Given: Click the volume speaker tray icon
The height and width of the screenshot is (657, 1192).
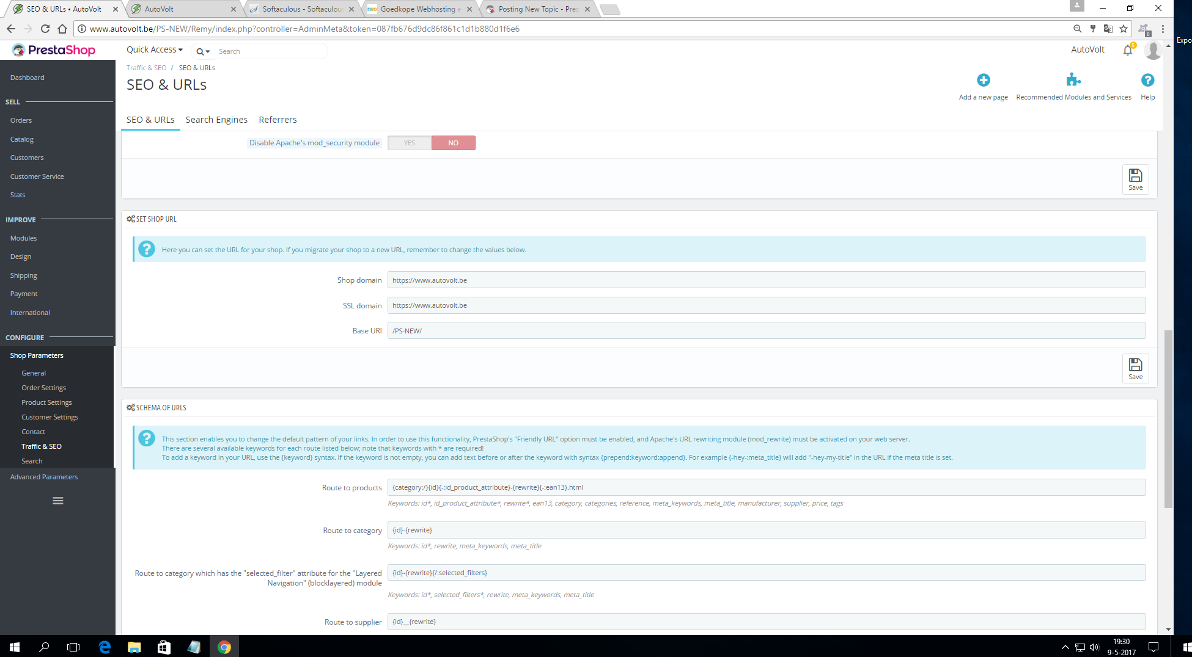Looking at the screenshot, I should [1094, 647].
